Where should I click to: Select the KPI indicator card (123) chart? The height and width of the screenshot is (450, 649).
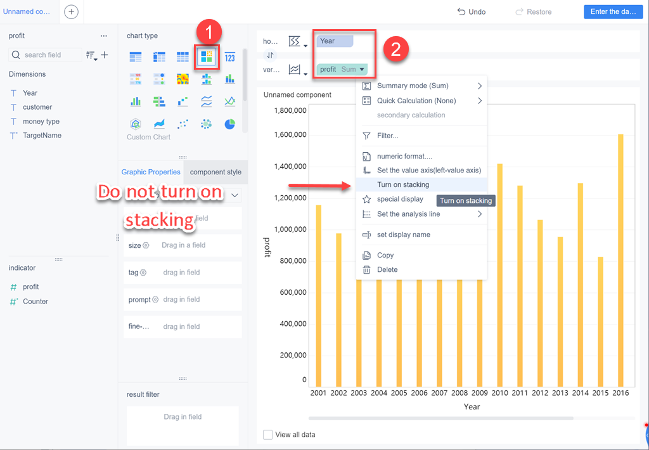(229, 56)
